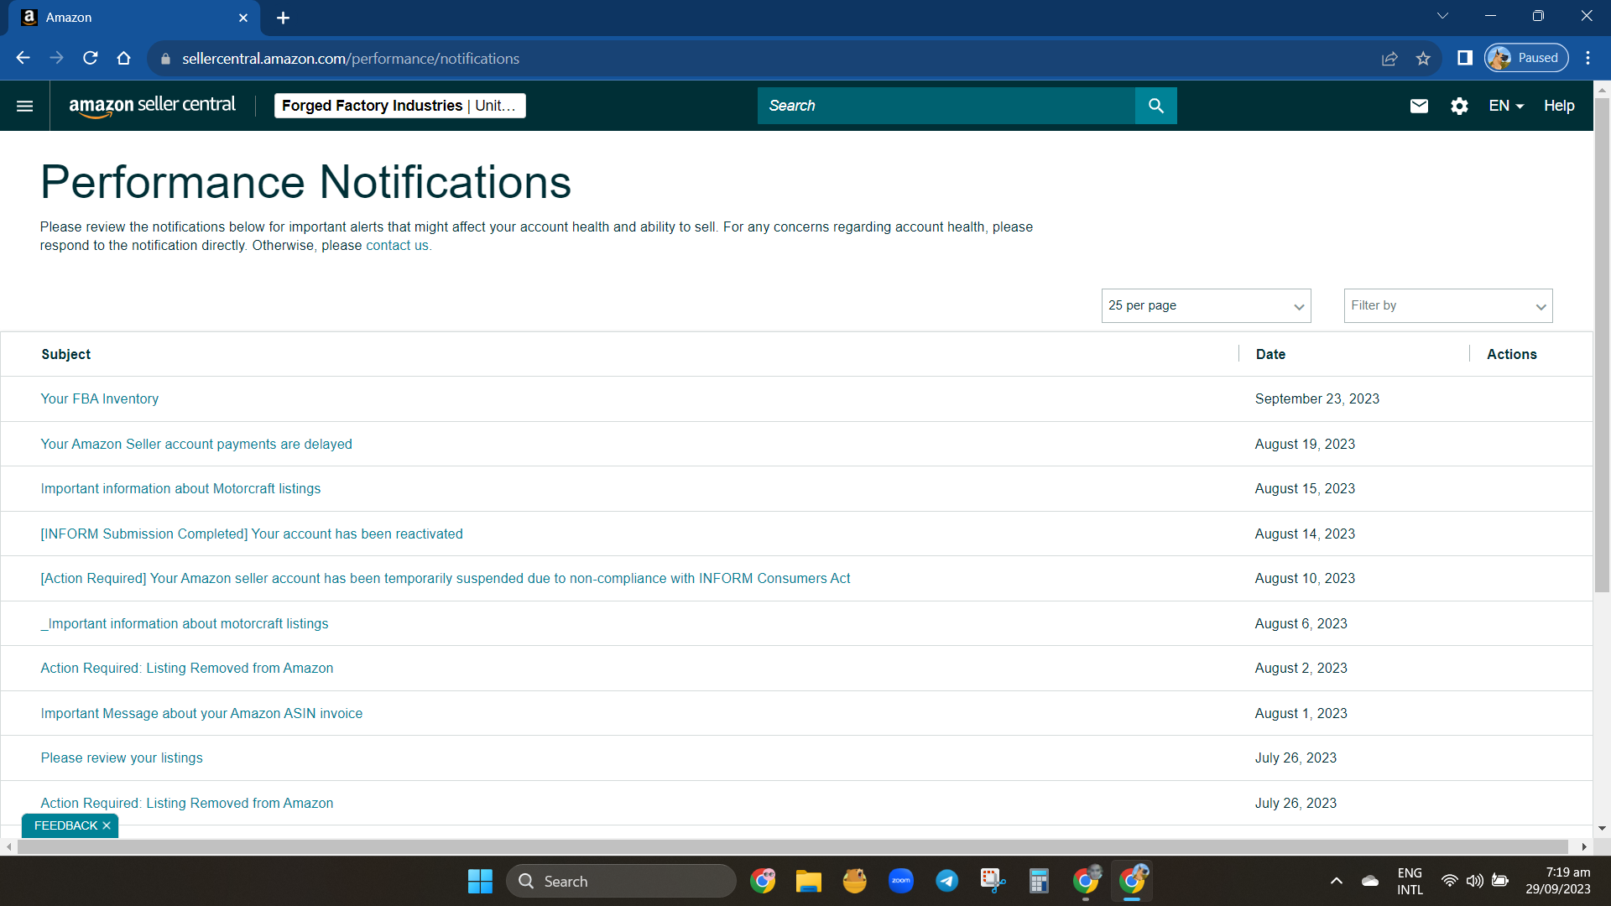
Task: Click the OneDrive cloud tray icon
Action: coord(1370,881)
